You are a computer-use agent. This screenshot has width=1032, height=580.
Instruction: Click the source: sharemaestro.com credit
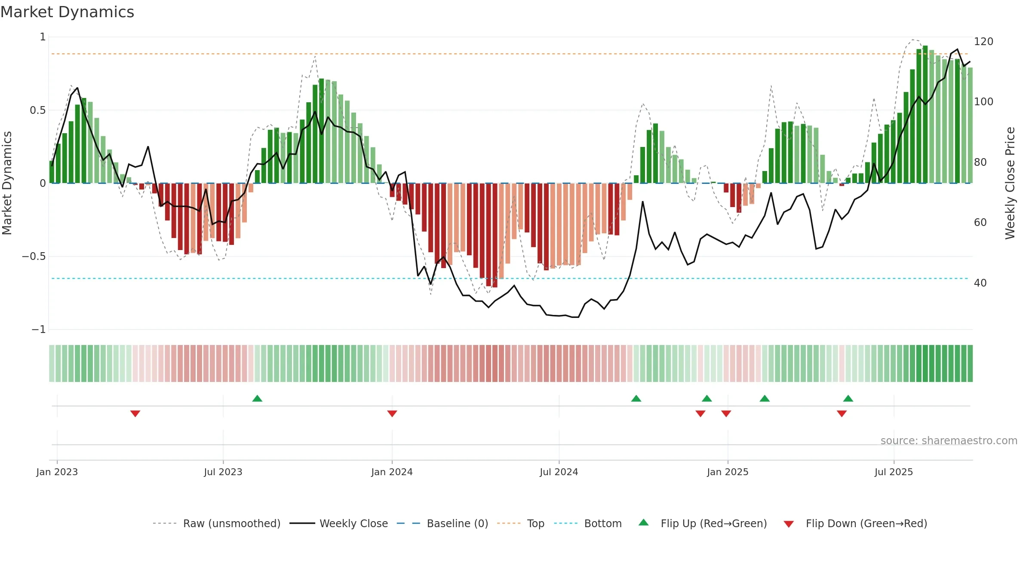949,440
